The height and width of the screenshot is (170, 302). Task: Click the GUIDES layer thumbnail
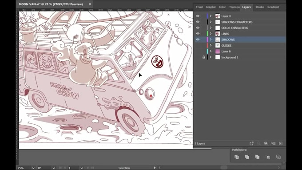[x=218, y=45]
